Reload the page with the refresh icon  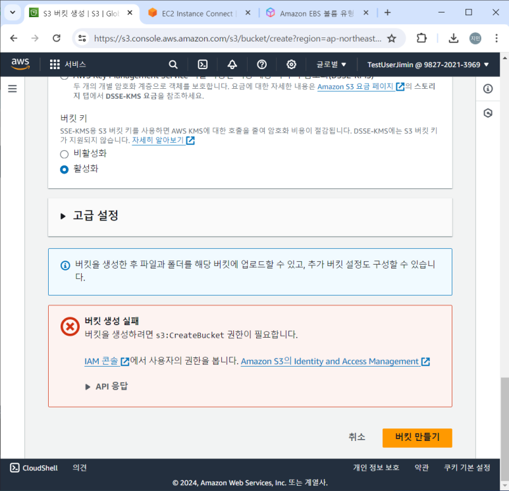[x=57, y=38]
